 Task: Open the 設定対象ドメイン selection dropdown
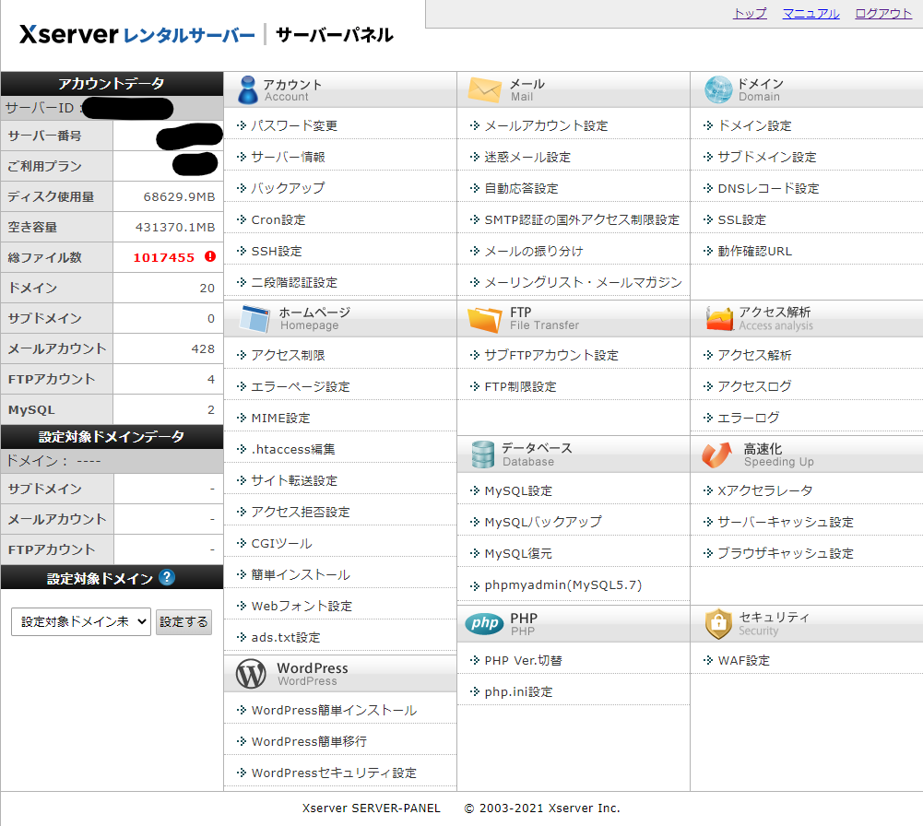(80, 621)
